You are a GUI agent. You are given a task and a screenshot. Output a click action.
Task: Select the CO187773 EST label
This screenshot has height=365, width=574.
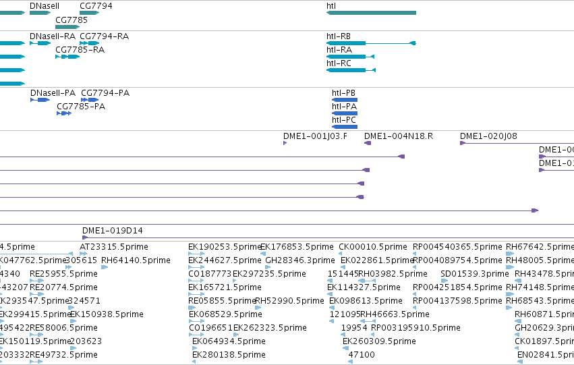[x=210, y=274]
